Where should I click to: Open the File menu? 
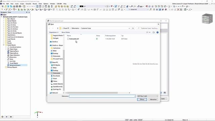tap(4, 4)
